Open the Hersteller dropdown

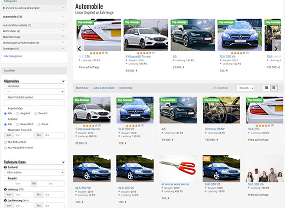tap(34, 91)
